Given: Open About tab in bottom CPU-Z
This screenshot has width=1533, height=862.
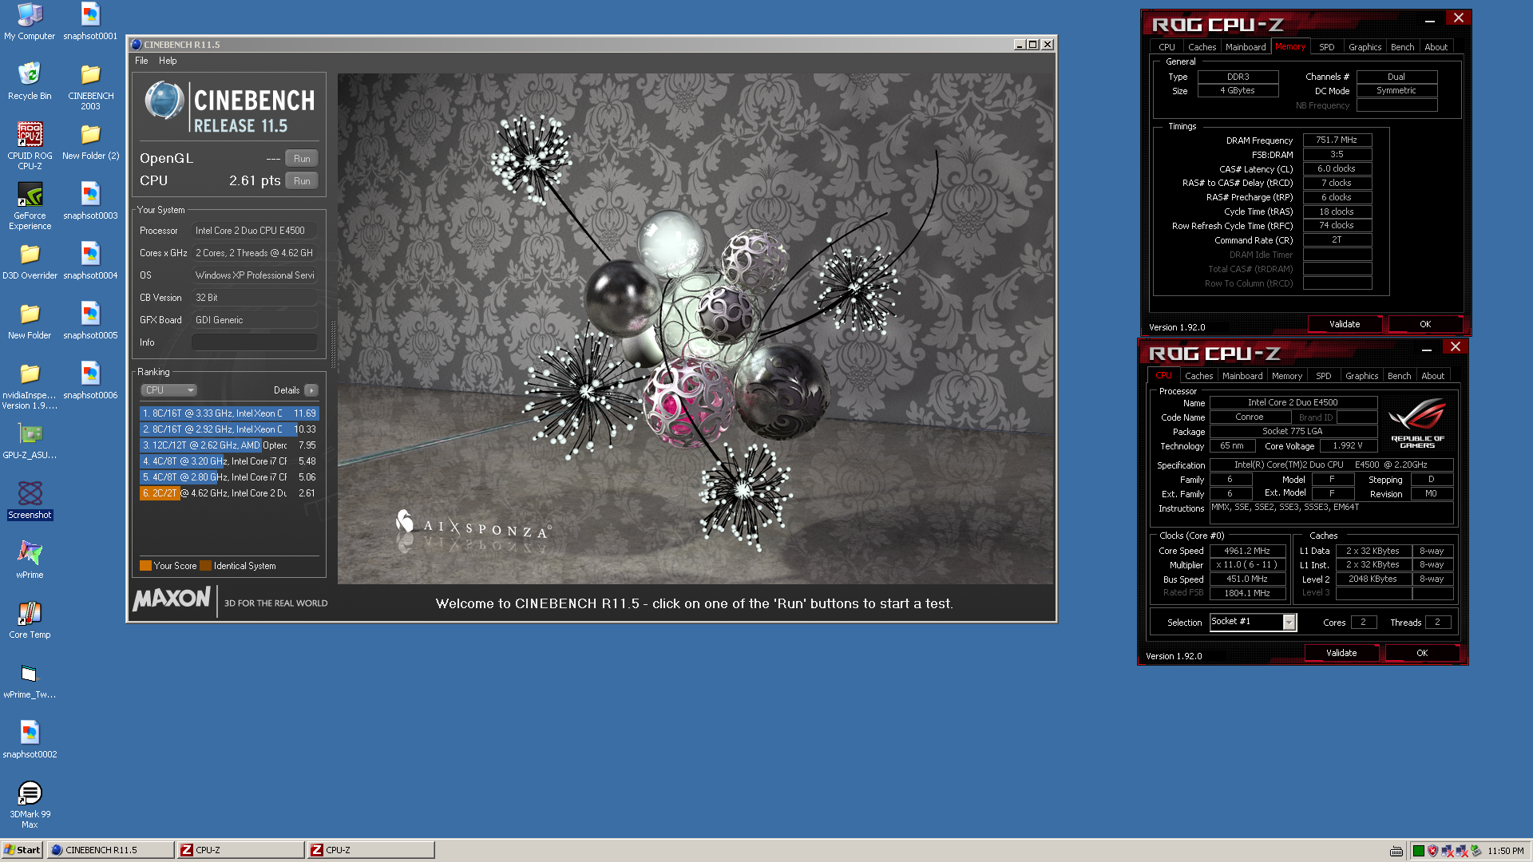Looking at the screenshot, I should coord(1432,376).
